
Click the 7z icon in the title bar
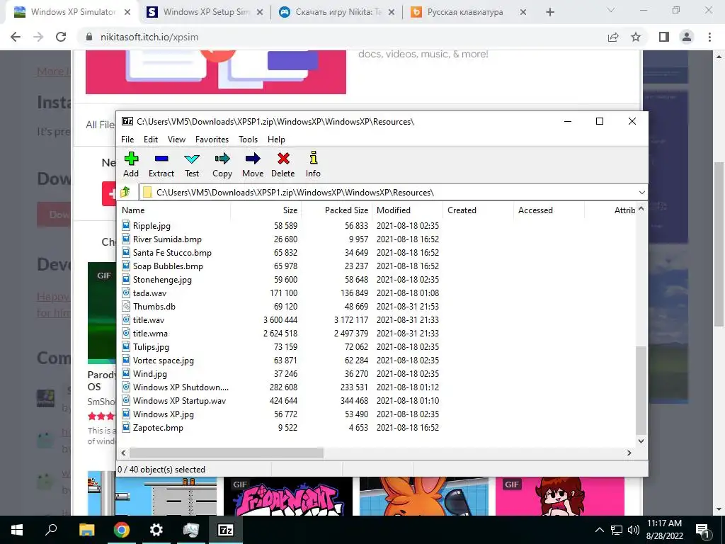tap(127, 121)
